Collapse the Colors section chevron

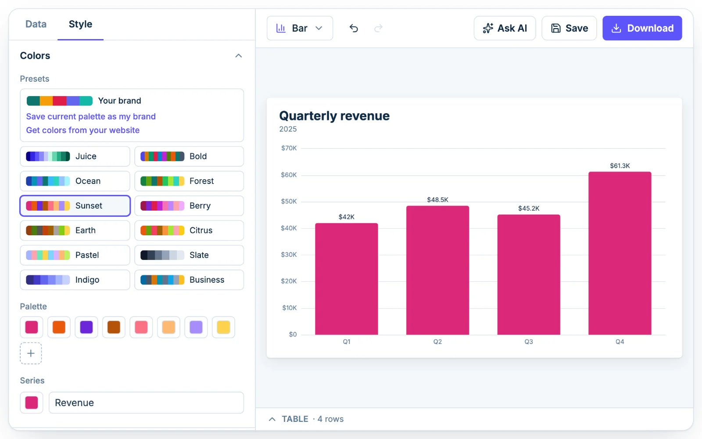[239, 56]
